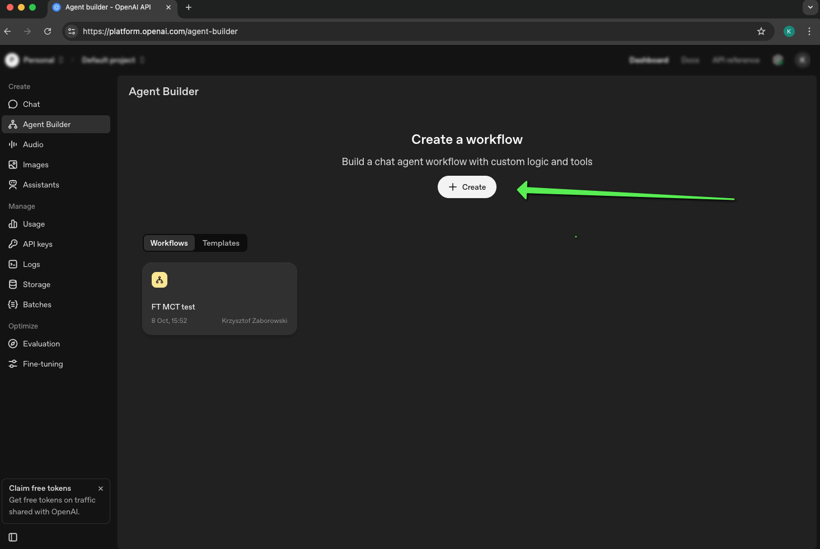Open Chat from the sidebar
The height and width of the screenshot is (549, 820).
point(31,104)
